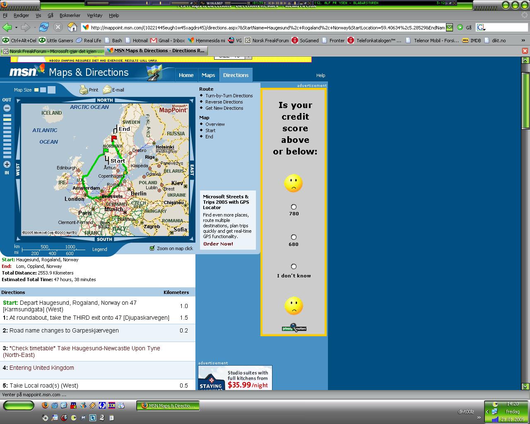This screenshot has height=424, width=530.
Task: Switch to the Norsk FreakForum browser tab
Action: tap(53, 51)
